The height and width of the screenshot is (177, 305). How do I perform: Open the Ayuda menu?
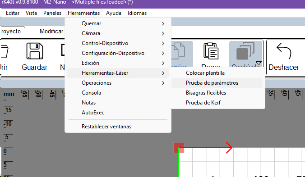[114, 13]
